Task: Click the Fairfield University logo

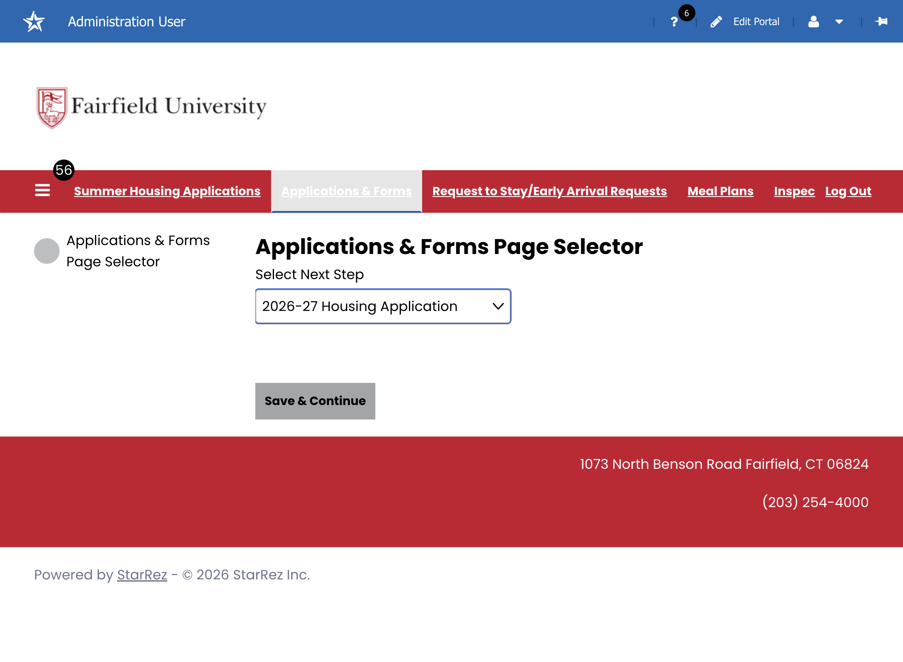Action: tap(151, 108)
